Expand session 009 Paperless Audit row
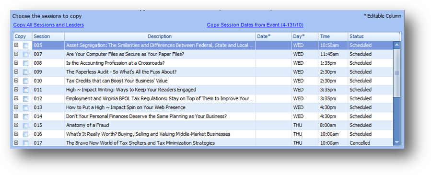 coord(16,72)
